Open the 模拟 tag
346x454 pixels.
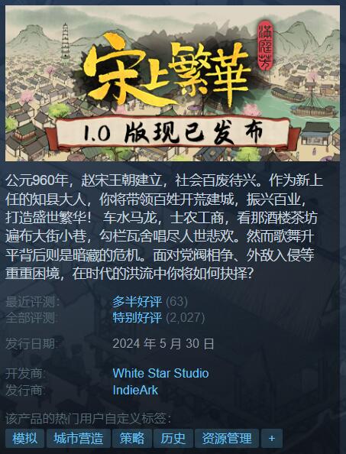(x=25, y=439)
